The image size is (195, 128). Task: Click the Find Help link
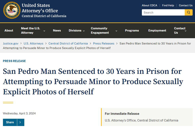168,5
